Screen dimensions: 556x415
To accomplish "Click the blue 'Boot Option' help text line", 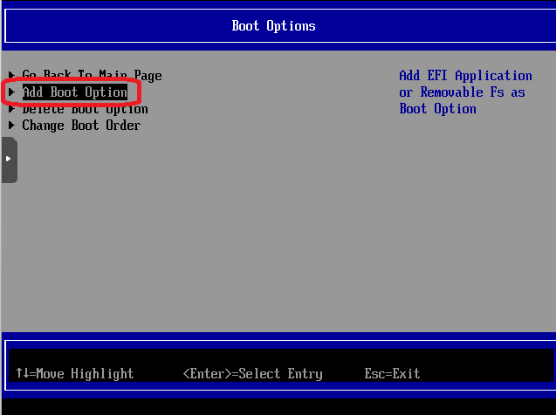I will [437, 109].
